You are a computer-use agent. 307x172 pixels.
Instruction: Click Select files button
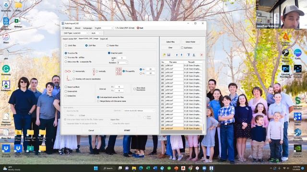click(x=170, y=42)
